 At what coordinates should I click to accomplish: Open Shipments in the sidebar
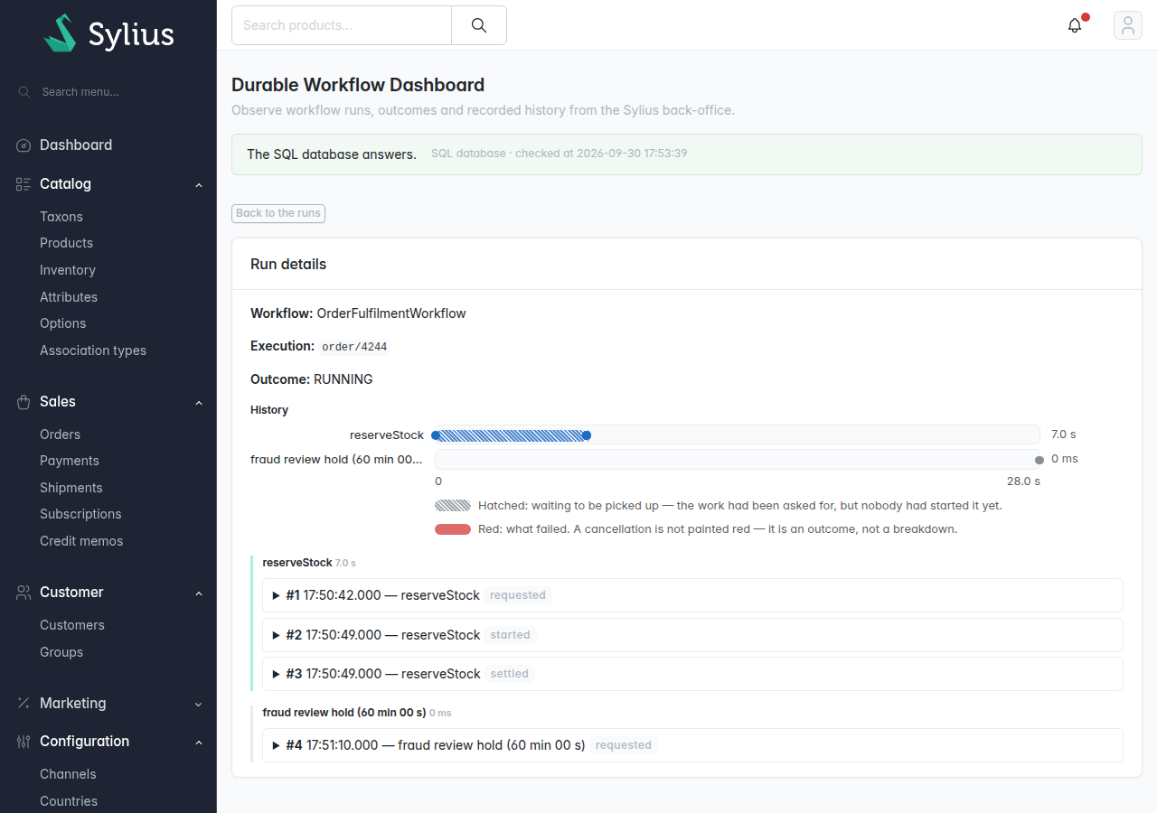click(x=71, y=488)
